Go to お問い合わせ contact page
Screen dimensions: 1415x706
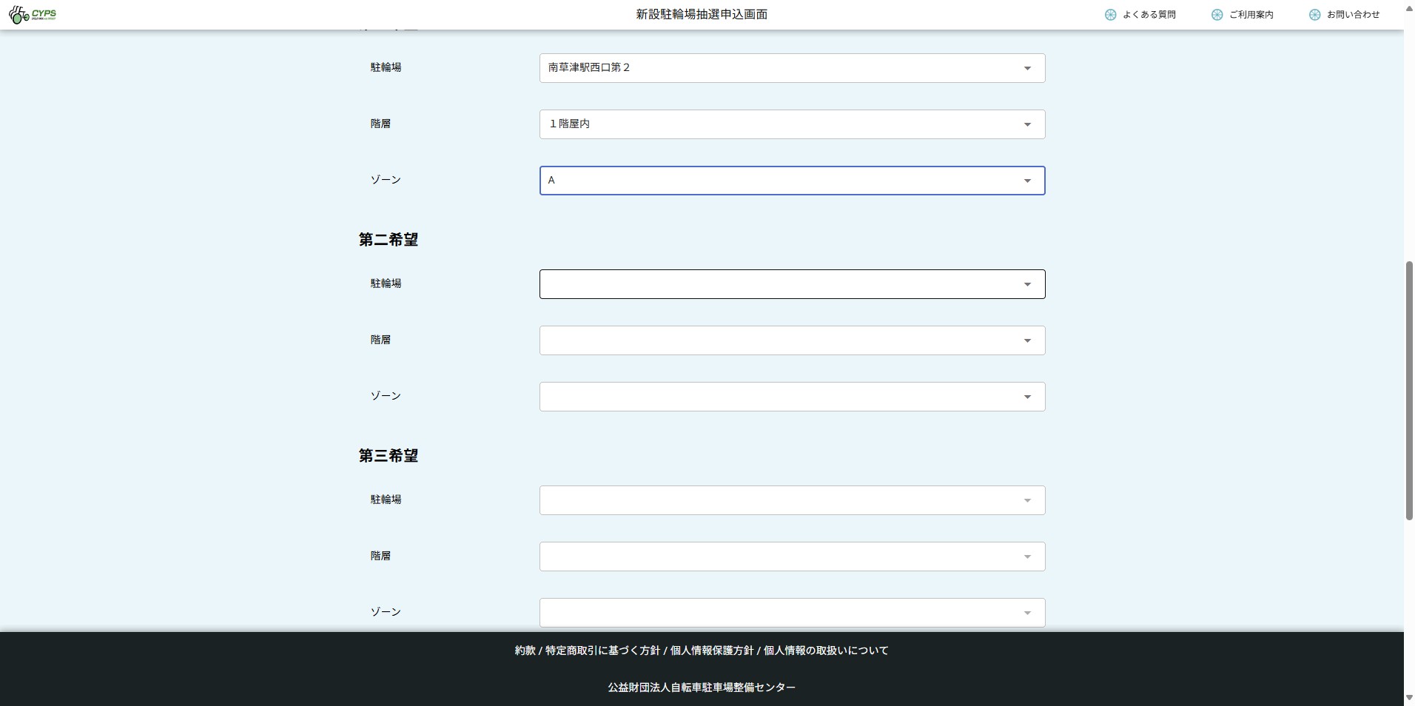point(1353,15)
